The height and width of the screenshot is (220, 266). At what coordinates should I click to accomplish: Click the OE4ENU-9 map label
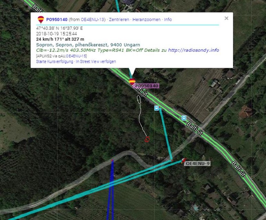click(x=197, y=164)
